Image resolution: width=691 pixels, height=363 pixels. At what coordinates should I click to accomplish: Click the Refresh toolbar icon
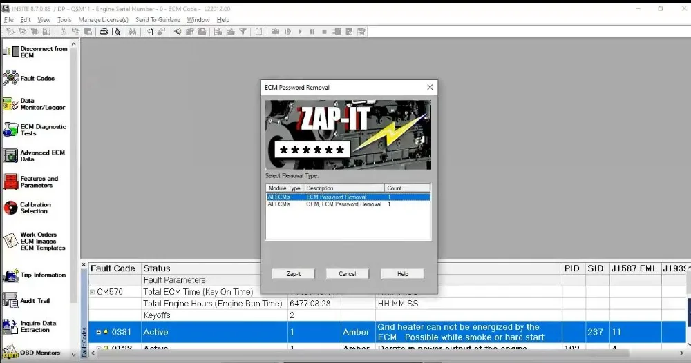(149, 32)
